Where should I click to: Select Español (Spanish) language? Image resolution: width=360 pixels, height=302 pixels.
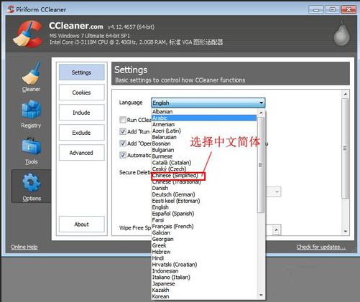click(204, 214)
